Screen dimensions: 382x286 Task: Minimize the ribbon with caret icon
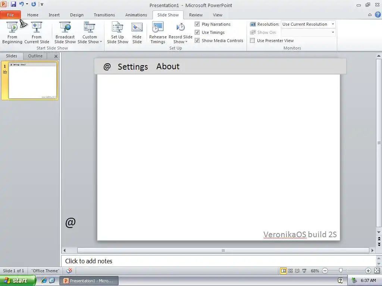(x=370, y=15)
